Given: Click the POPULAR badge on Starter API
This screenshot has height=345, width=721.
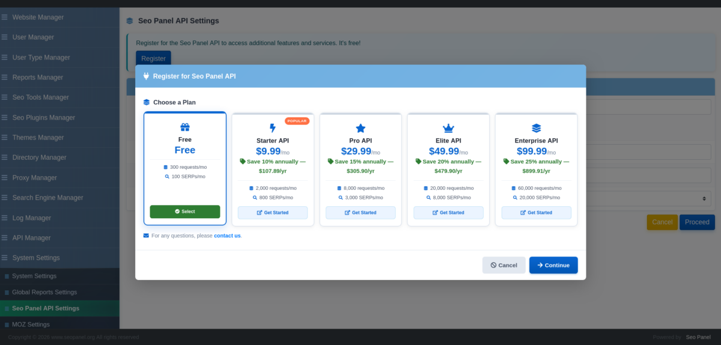Looking at the screenshot, I should pos(297,121).
